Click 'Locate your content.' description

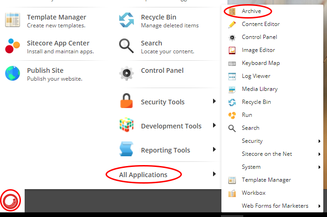167,51
